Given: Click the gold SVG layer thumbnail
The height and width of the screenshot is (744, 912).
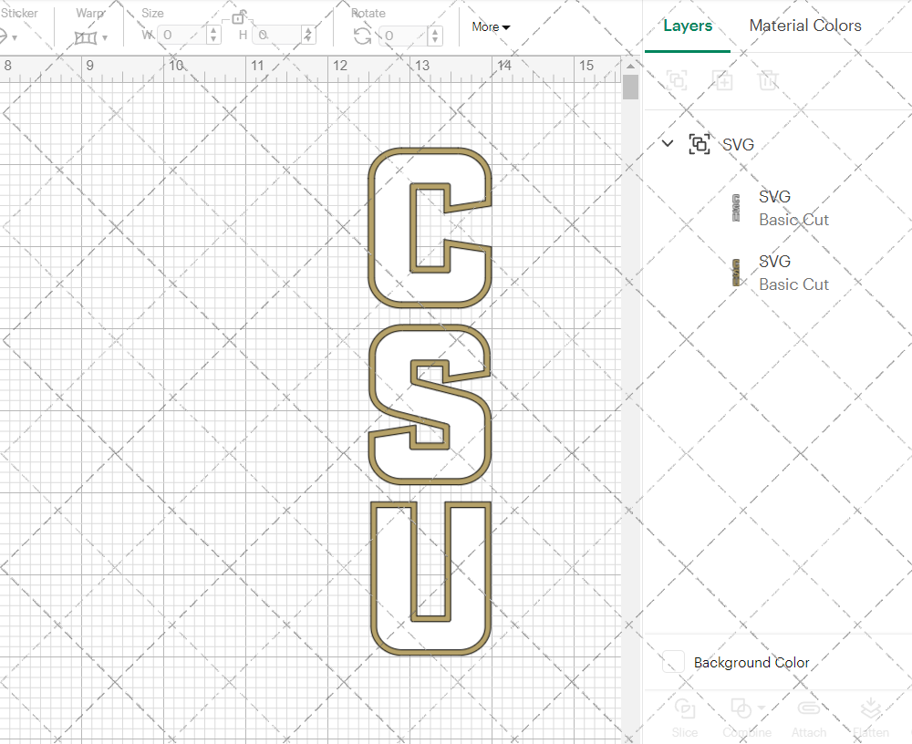Looking at the screenshot, I should 736,273.
